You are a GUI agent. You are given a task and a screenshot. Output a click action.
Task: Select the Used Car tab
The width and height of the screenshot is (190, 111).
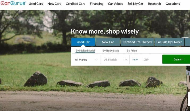[83, 42]
